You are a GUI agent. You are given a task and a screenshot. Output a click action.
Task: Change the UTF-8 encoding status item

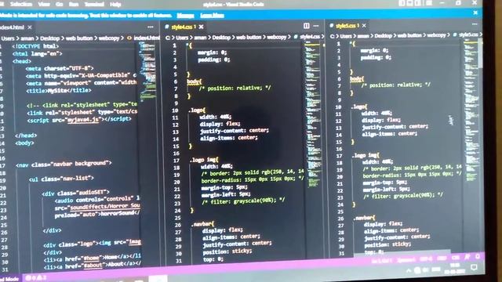(426, 259)
